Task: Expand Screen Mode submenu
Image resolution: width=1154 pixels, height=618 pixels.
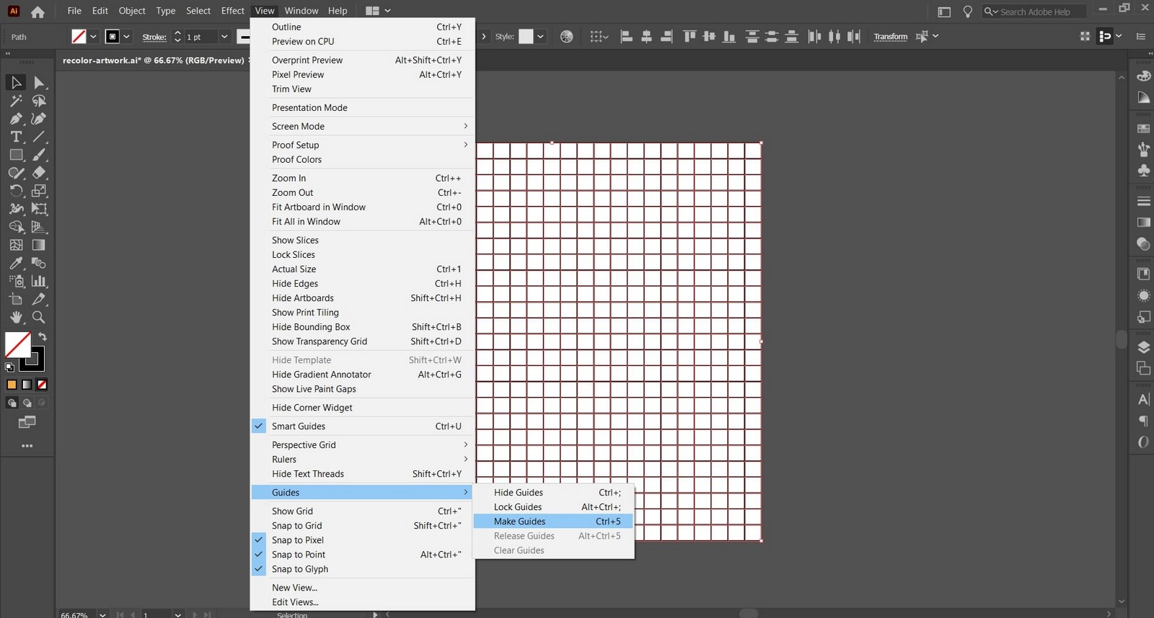Action: [363, 127]
